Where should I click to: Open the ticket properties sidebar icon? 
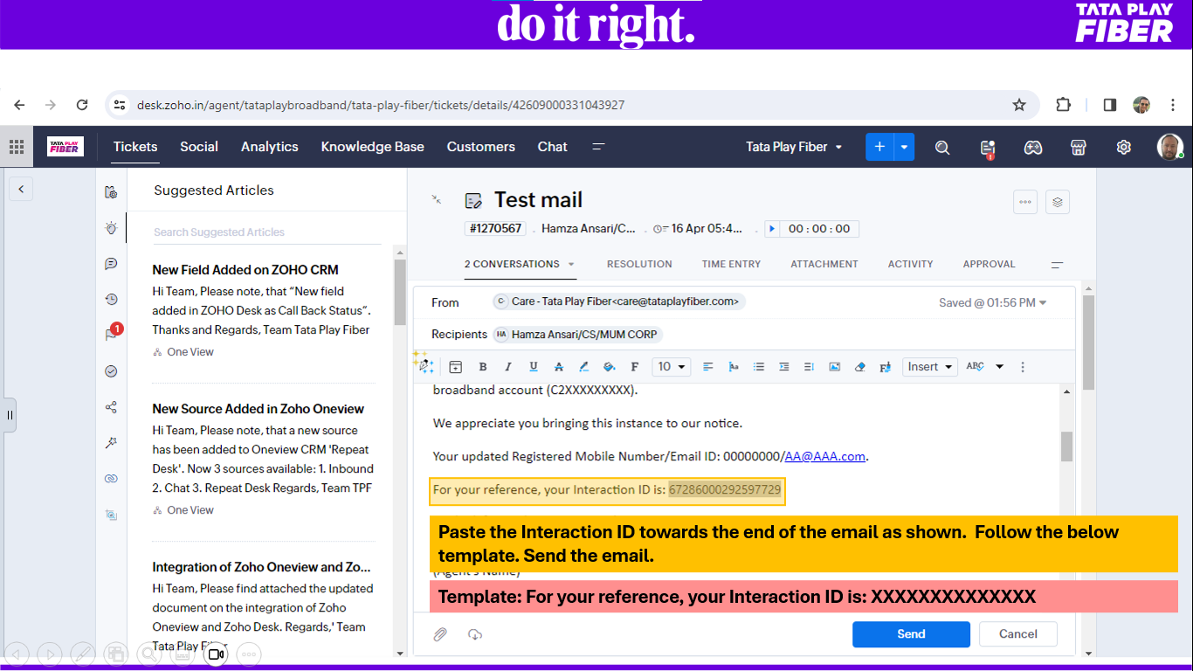111,191
